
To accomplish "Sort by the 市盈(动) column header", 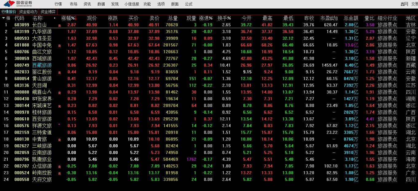I will pos(329,18).
